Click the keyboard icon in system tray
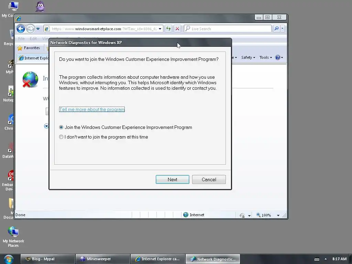The height and width of the screenshot is (264, 352). pos(317,259)
